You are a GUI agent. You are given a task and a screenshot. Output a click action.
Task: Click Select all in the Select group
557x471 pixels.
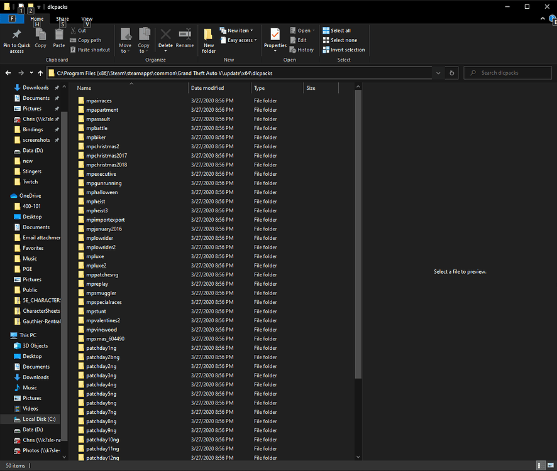[x=337, y=30]
